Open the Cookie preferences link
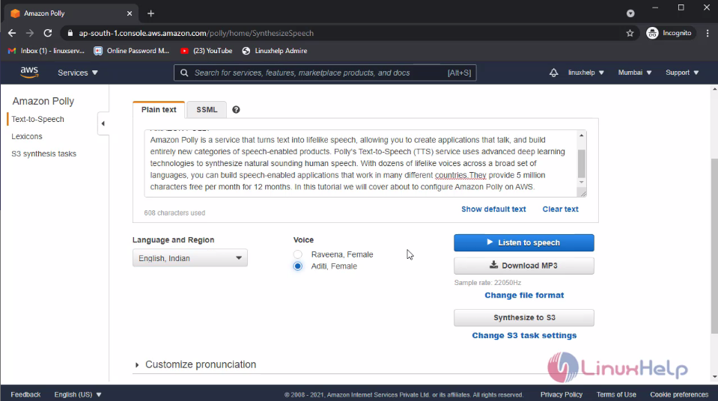The image size is (718, 401). [x=679, y=394]
